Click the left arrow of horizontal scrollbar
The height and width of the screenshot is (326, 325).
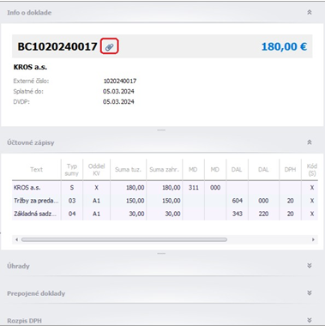(x=16, y=239)
